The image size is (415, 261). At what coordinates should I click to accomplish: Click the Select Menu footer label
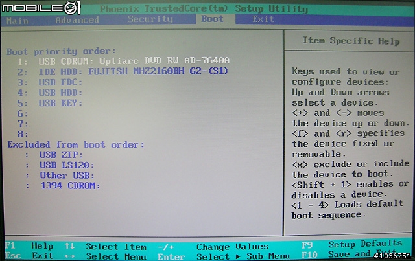tap(116, 256)
